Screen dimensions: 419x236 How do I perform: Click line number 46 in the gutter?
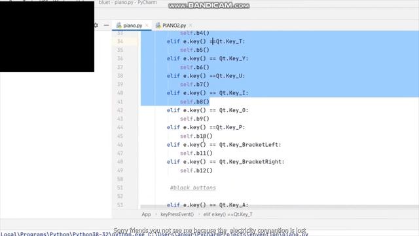pyautogui.click(x=120, y=145)
